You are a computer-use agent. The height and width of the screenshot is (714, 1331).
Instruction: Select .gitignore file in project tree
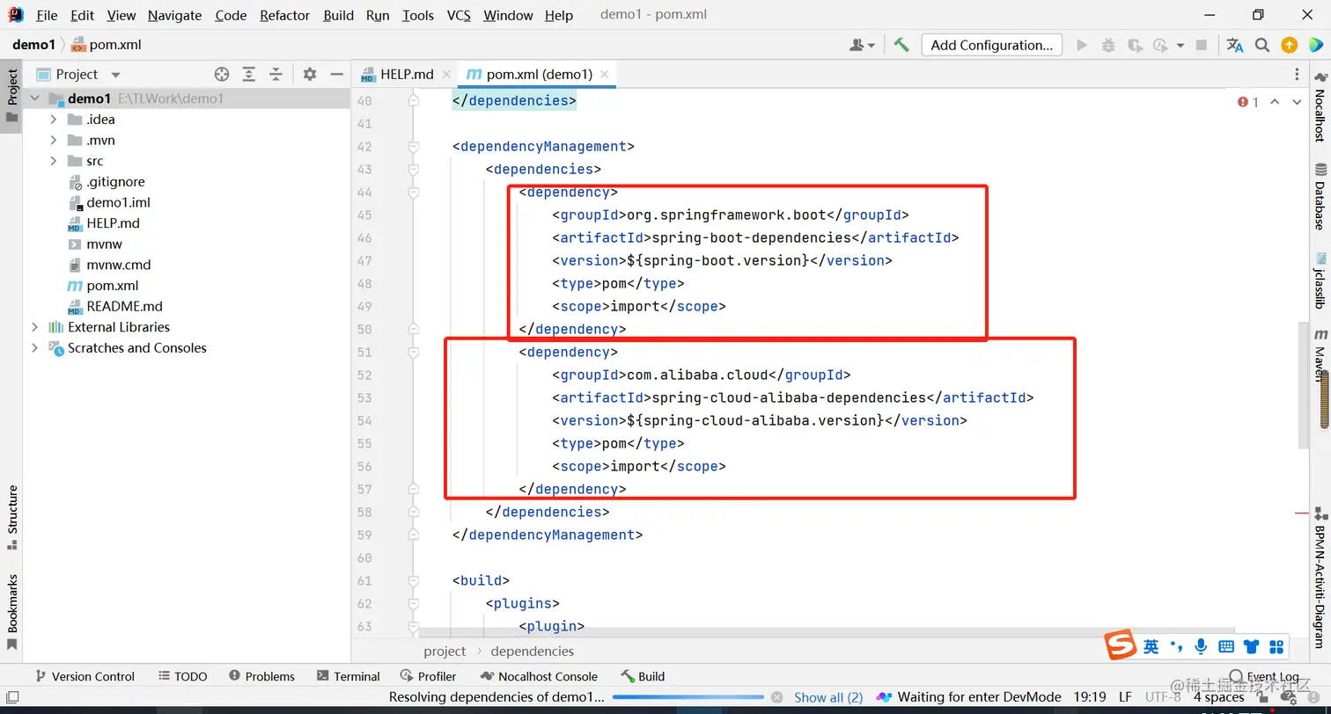pyautogui.click(x=115, y=182)
